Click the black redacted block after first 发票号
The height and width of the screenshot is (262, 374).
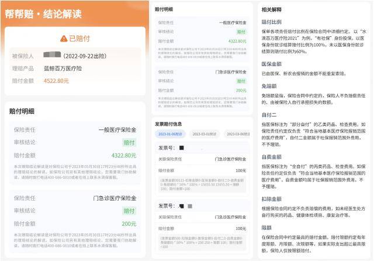181,148
